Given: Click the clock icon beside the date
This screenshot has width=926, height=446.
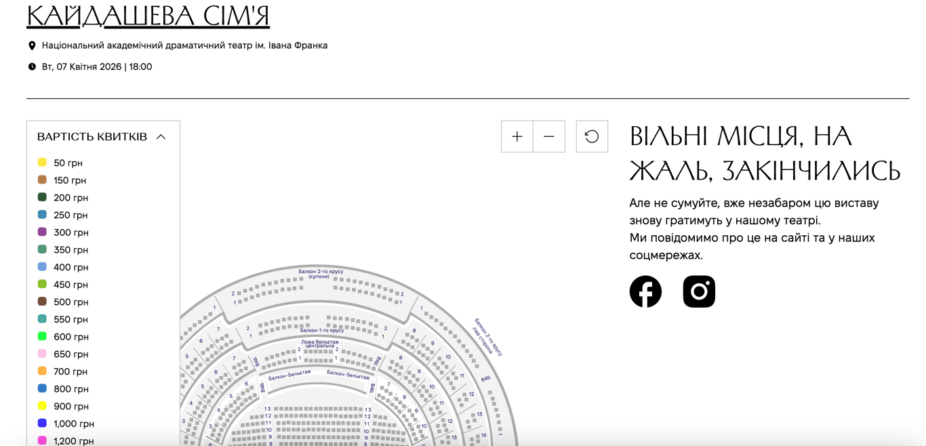Looking at the screenshot, I should 32,67.
